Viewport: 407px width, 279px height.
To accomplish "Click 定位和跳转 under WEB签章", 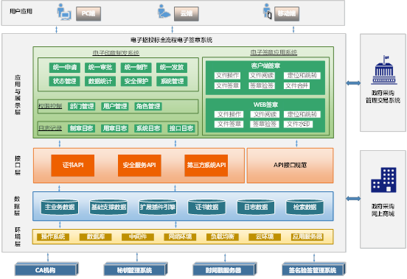I will pos(302,115).
